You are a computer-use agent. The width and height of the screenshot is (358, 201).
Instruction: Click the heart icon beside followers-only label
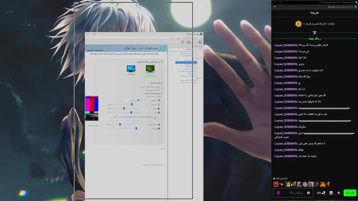coord(274,179)
